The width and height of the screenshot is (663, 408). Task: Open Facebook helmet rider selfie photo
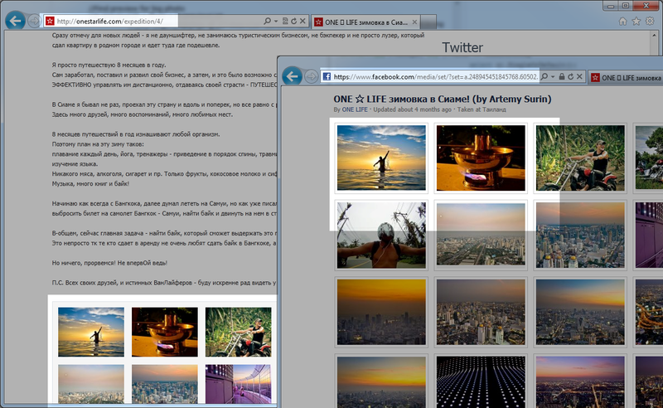pos(381,235)
